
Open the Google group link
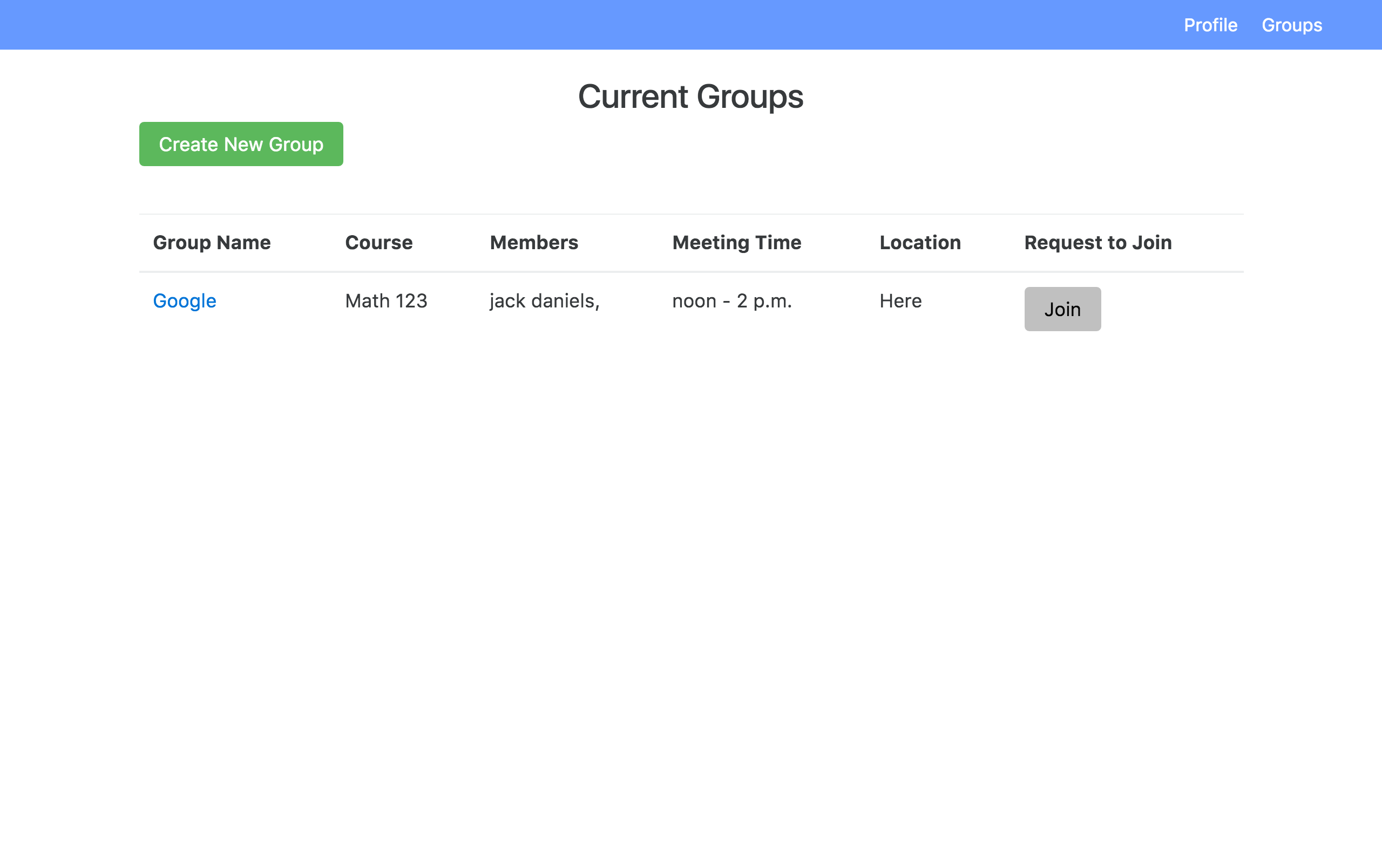185,301
